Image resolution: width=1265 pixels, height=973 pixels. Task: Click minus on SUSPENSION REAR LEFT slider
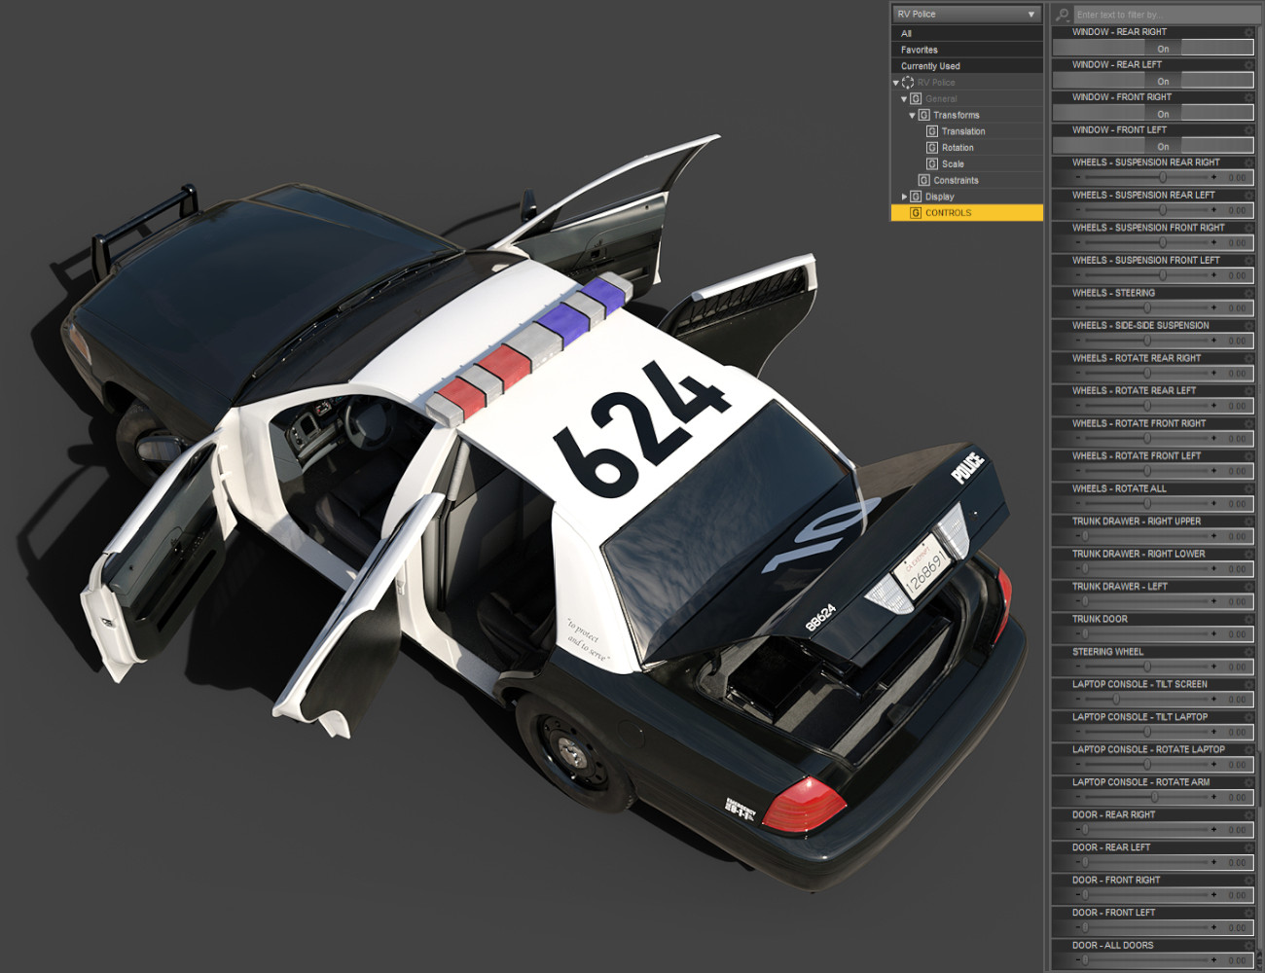pos(1078,210)
